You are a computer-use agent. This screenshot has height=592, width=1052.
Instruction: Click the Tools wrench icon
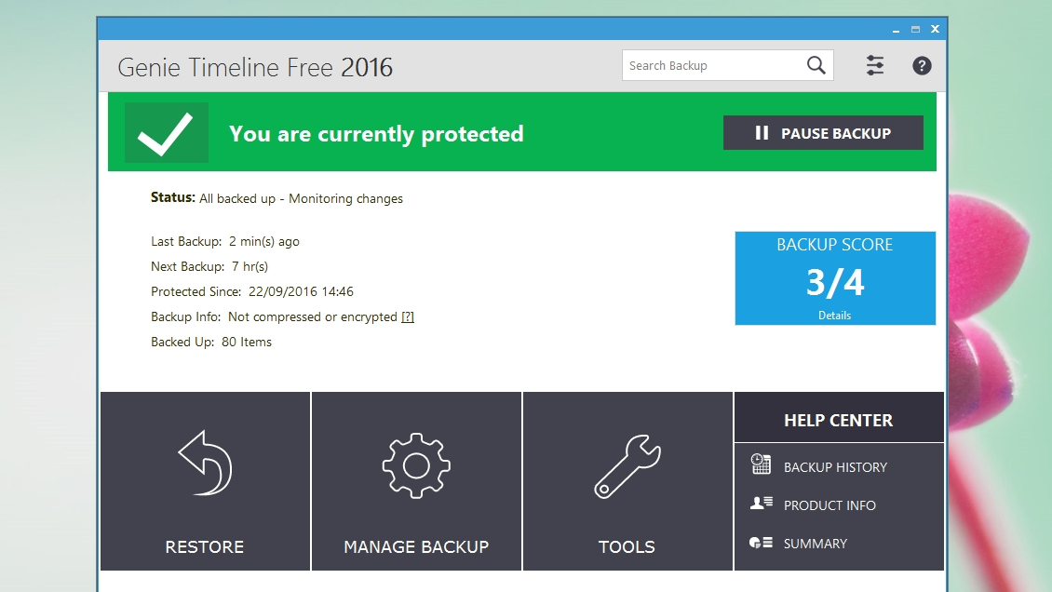pyautogui.click(x=627, y=466)
